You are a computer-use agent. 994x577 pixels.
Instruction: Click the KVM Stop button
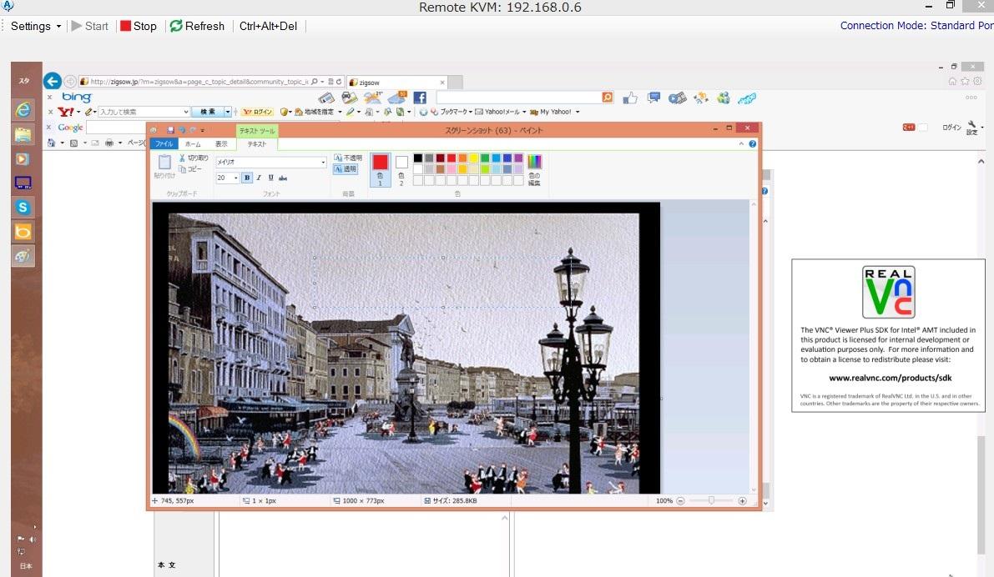pyautogui.click(x=139, y=26)
